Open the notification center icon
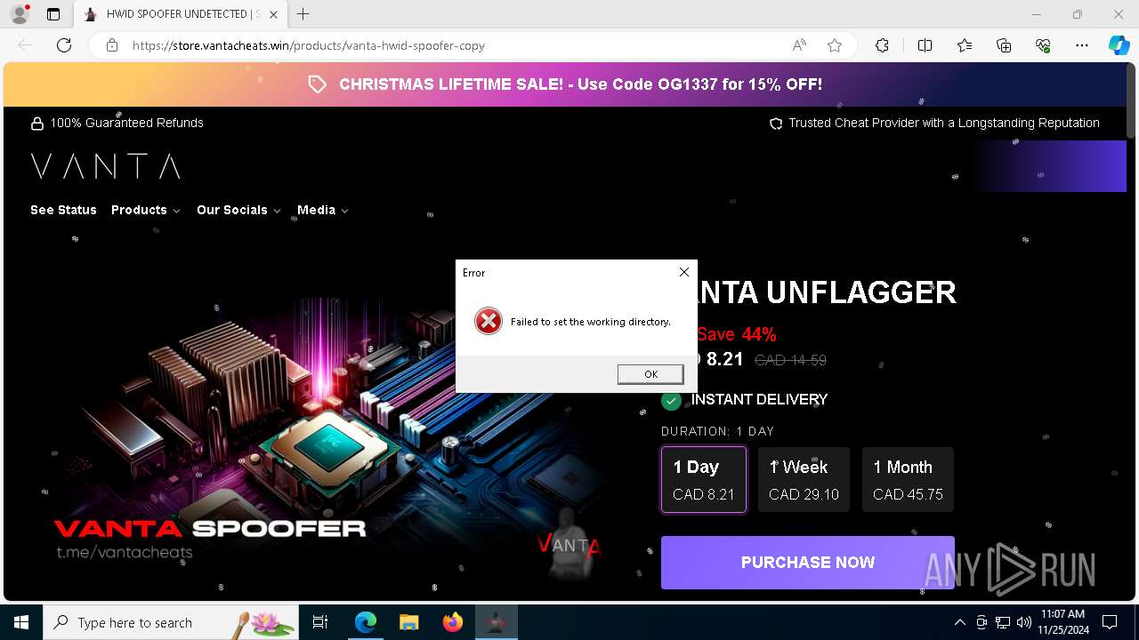 pos(1110,622)
